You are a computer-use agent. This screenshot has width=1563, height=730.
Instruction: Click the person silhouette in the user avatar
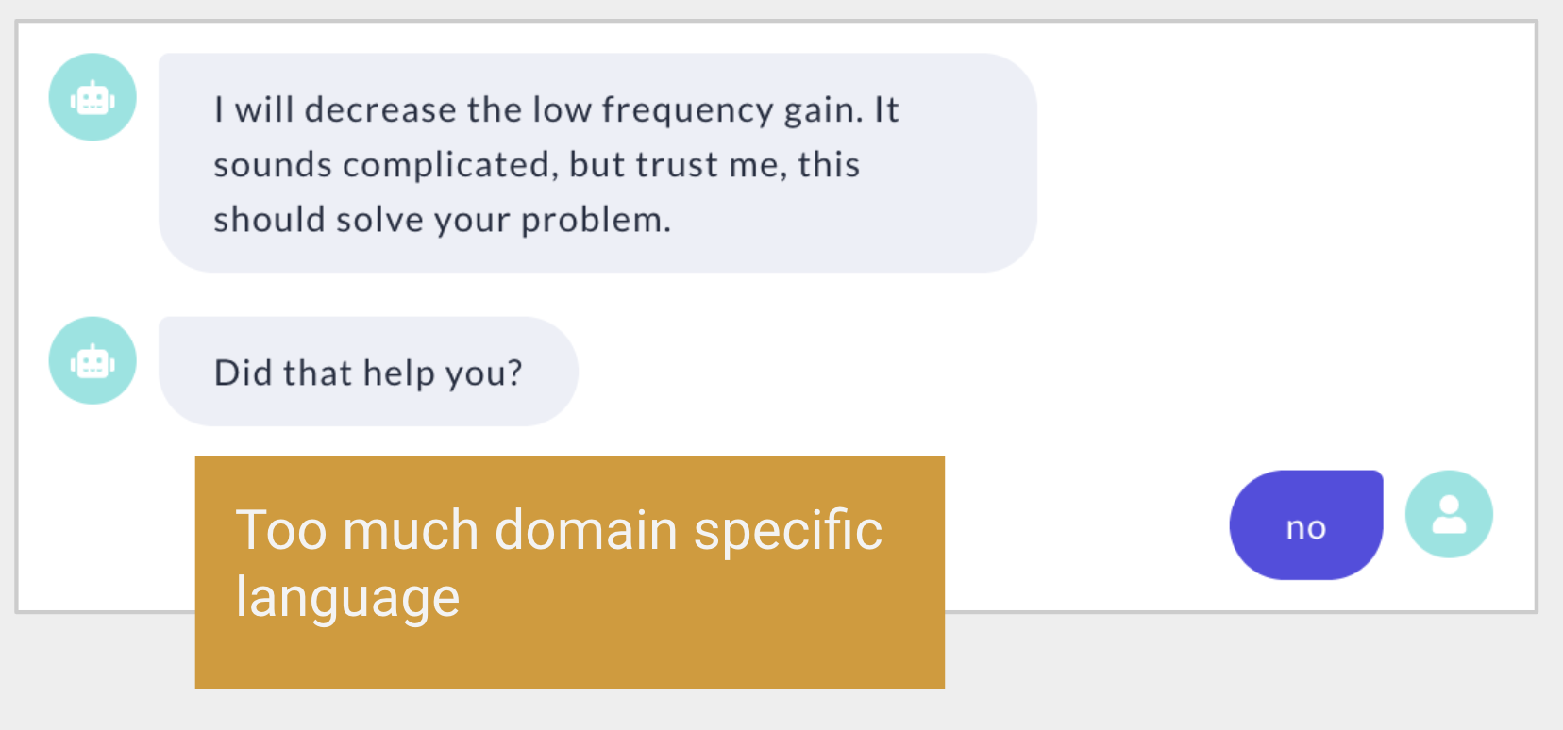(x=1449, y=515)
